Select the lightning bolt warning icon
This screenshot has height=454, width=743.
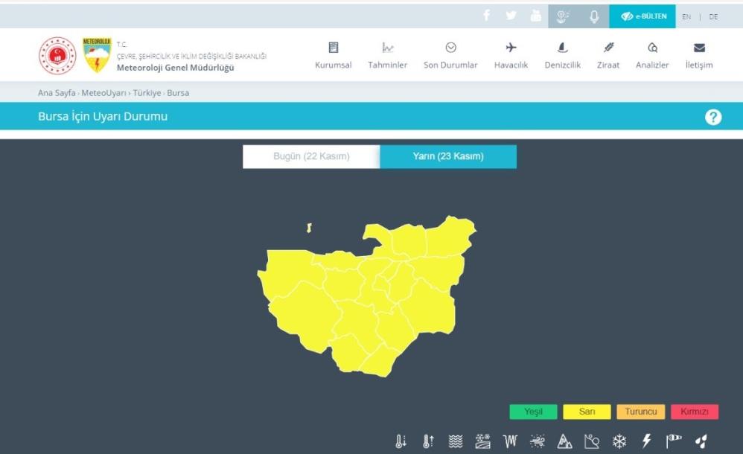tap(646, 441)
